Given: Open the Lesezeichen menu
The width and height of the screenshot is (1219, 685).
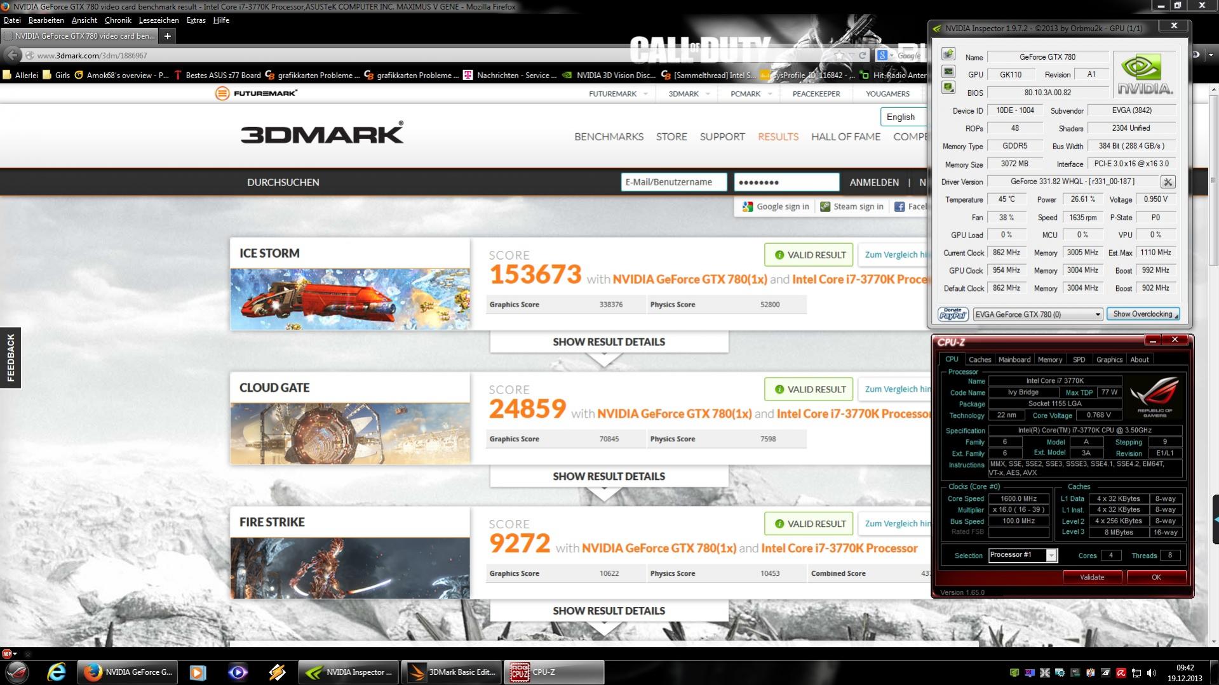Looking at the screenshot, I should coord(159,20).
